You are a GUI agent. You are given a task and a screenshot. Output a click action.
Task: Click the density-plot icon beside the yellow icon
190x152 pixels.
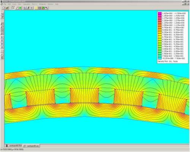pos(40,8)
